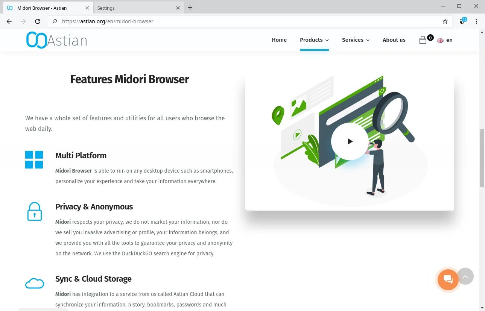
Task: Minimize the browser window
Action: [442, 6]
